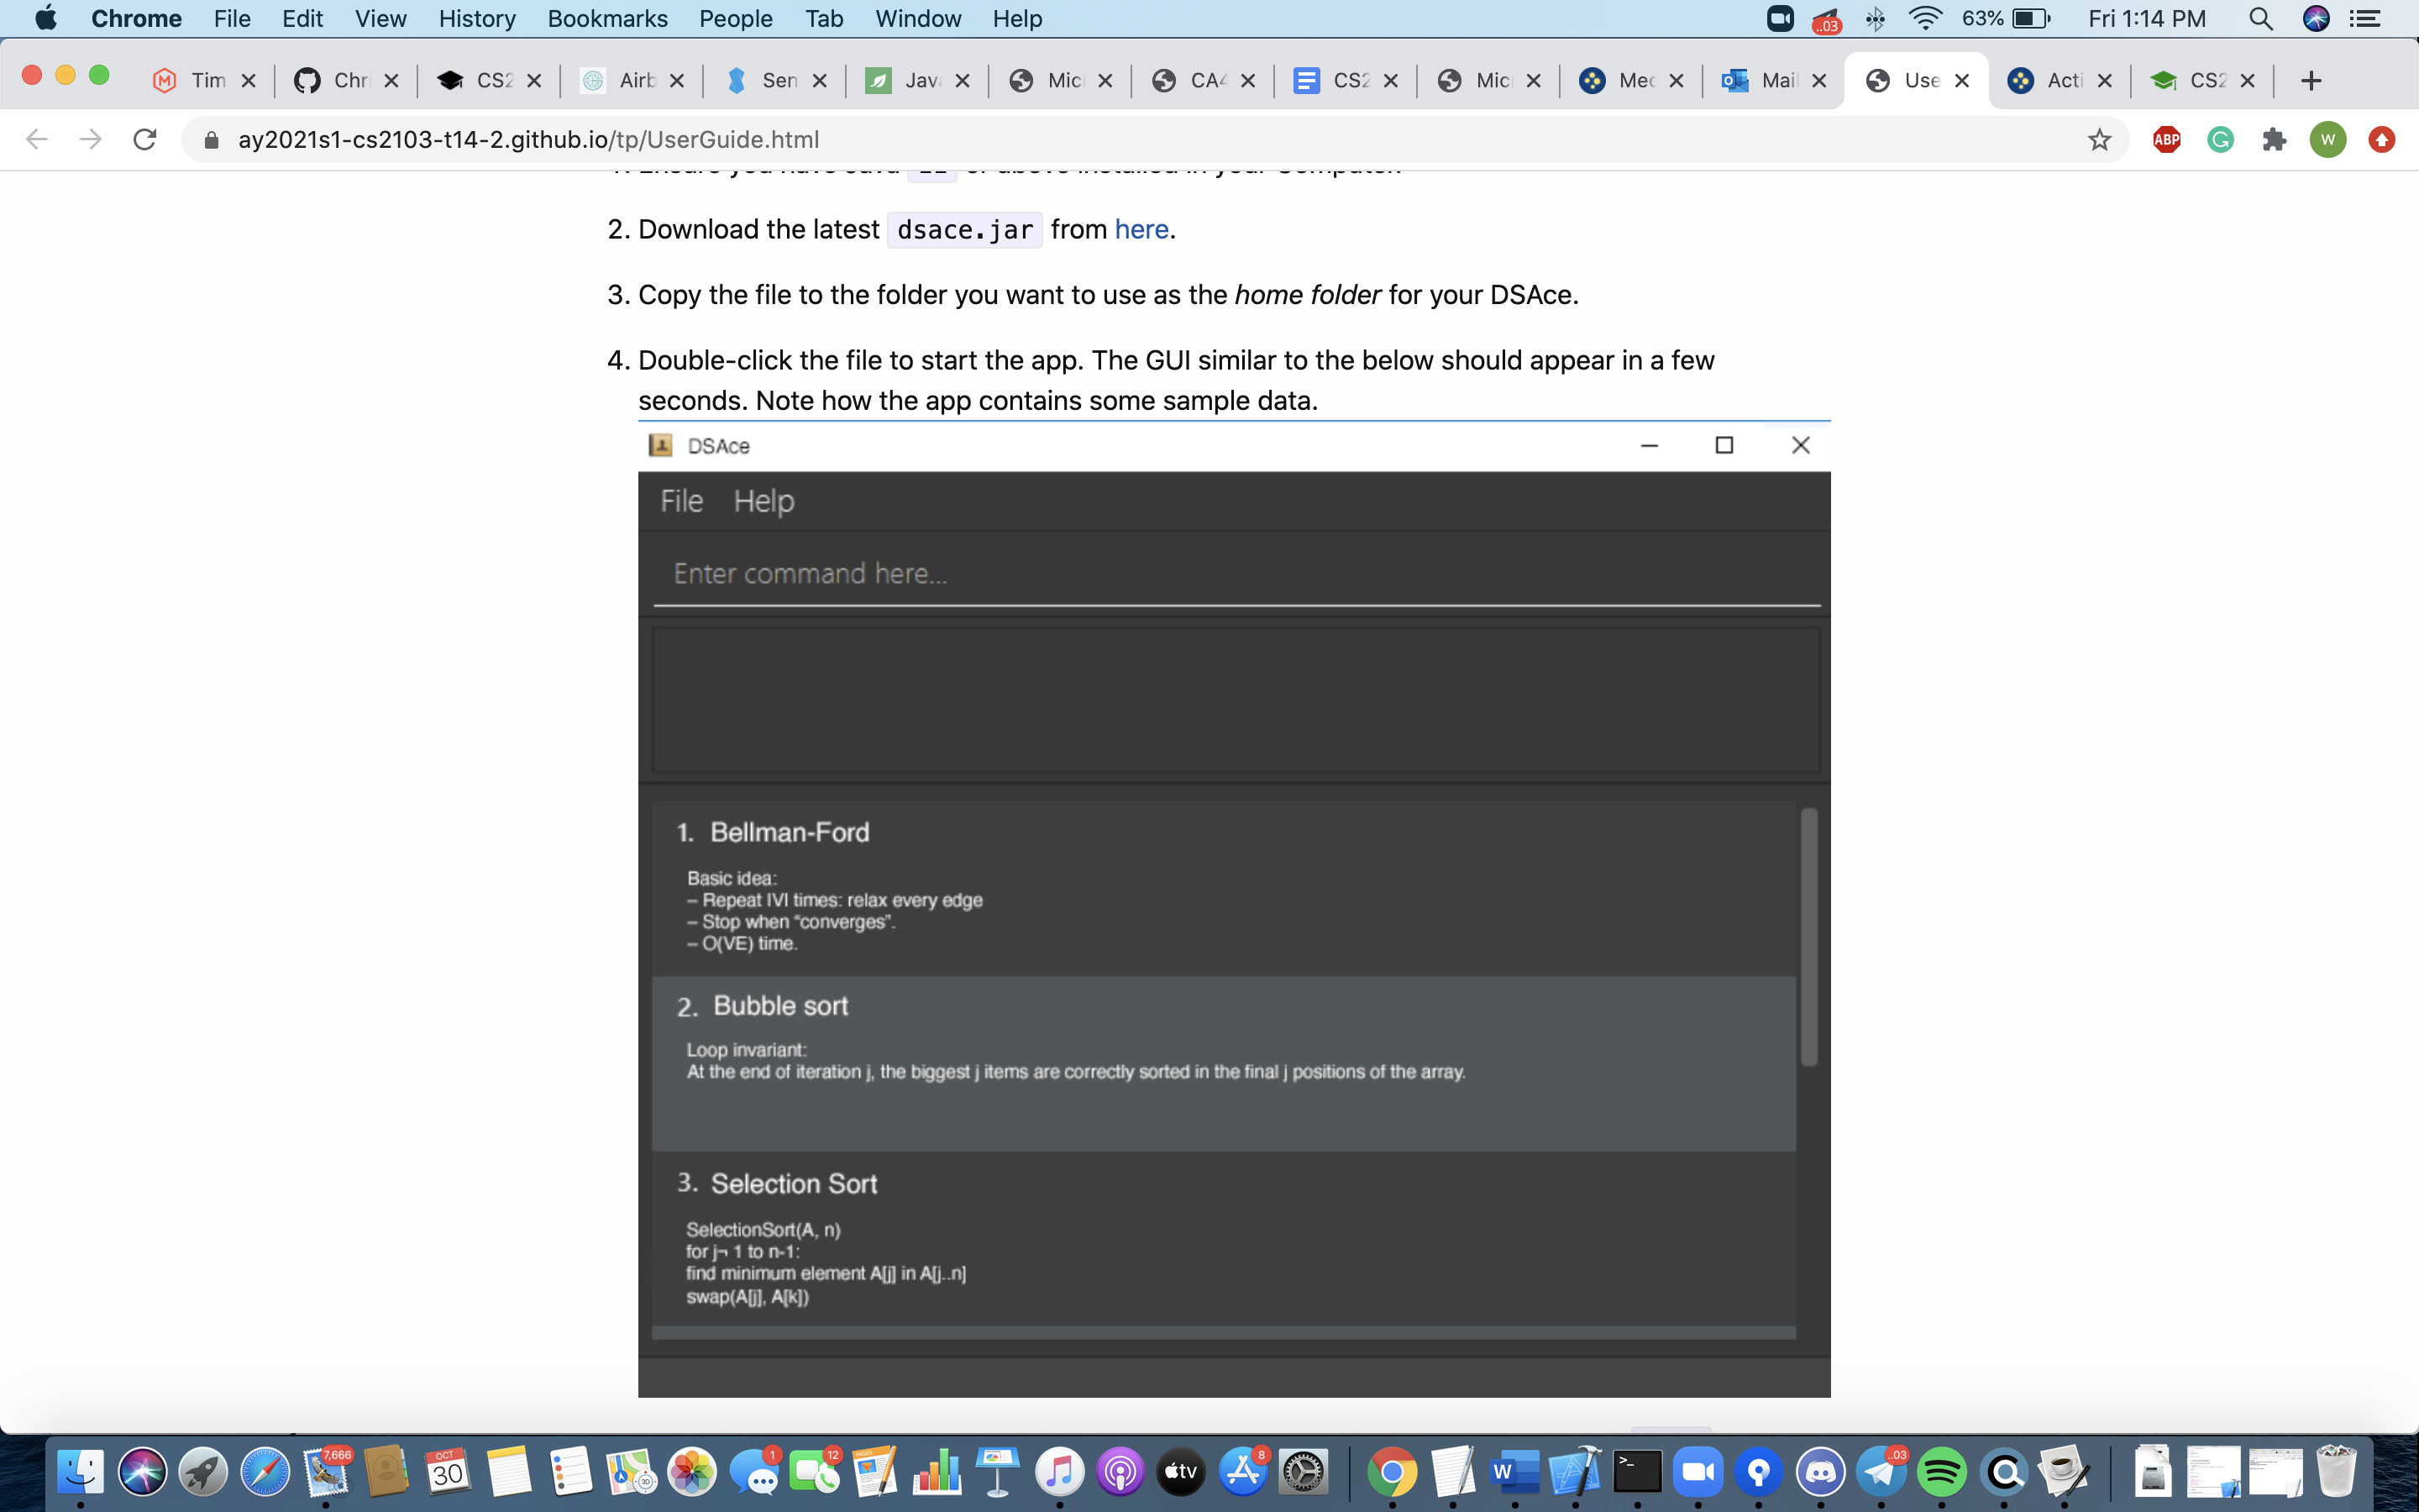Open a new tab with plus button
Image resolution: width=2419 pixels, height=1512 pixels.
tap(2310, 80)
